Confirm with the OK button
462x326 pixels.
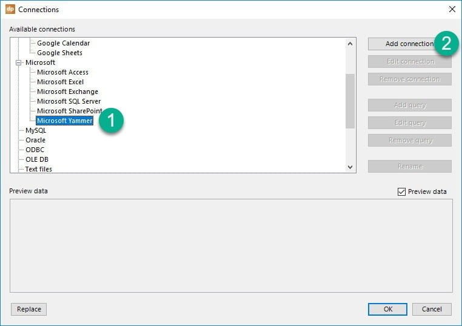(388, 309)
